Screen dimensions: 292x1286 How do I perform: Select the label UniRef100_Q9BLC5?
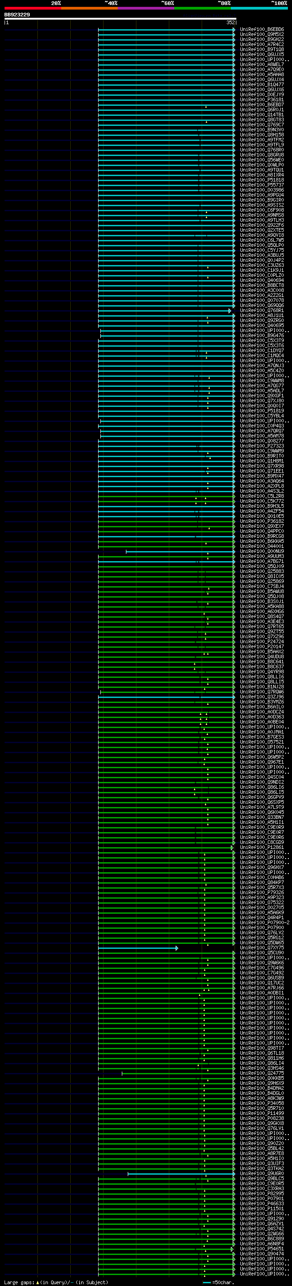pyautogui.click(x=262, y=1179)
